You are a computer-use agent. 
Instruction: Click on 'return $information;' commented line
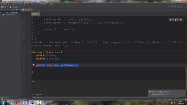pyautogui.click(x=59, y=29)
